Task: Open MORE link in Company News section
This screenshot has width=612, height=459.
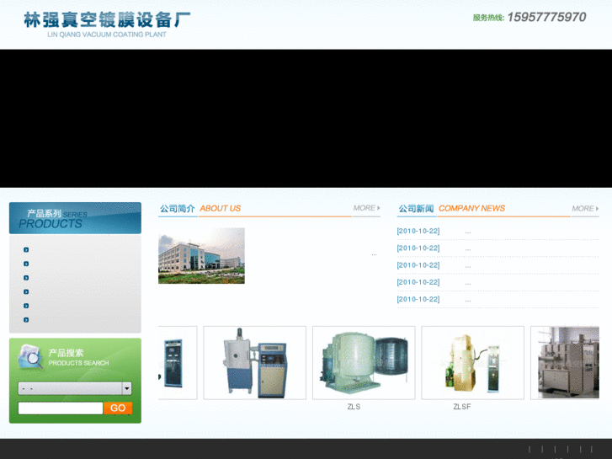Action: [x=585, y=208]
